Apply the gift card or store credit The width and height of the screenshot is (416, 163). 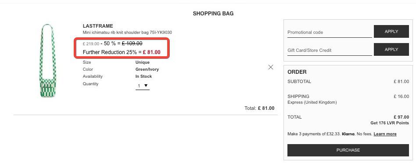click(391, 49)
